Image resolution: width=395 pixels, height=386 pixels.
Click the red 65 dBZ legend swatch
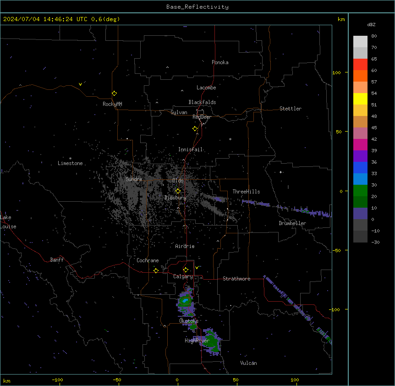(x=360, y=65)
